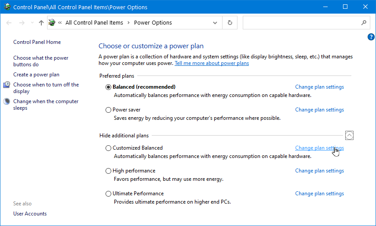
Task: Click the blue Help question mark icon
Action: (371, 37)
